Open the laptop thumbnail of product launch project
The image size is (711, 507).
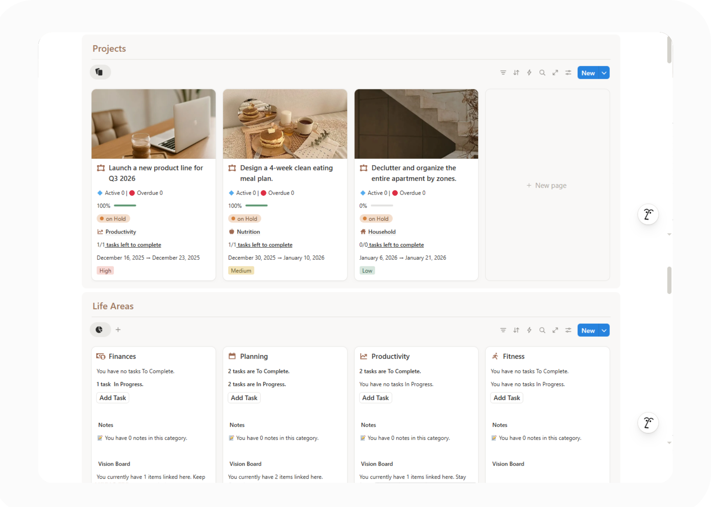coord(153,124)
